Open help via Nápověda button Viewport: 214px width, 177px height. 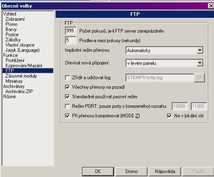(x=165, y=171)
